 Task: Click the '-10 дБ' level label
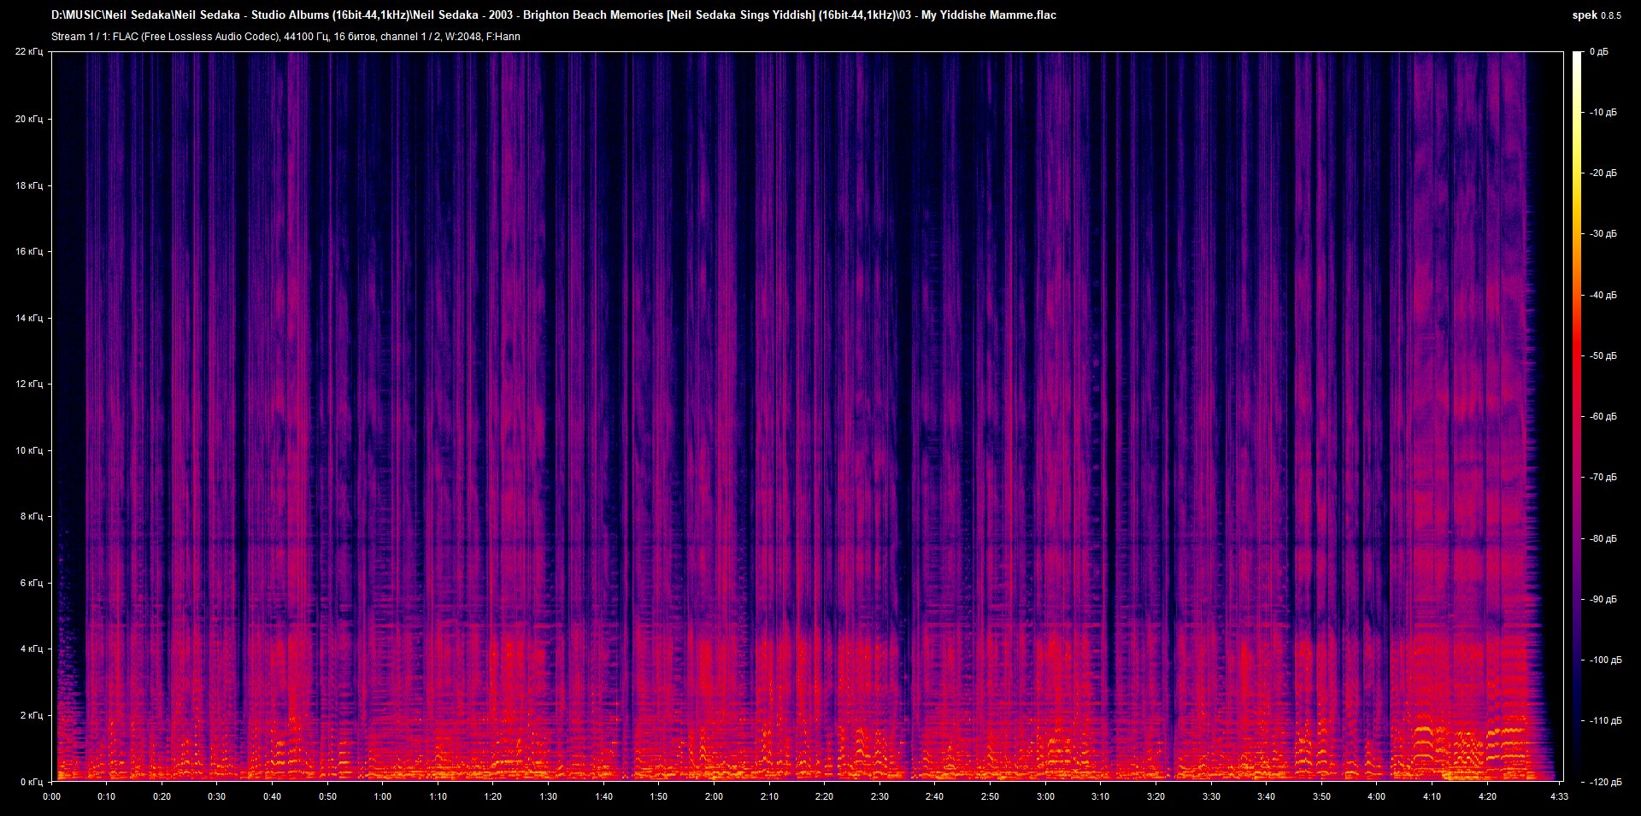point(1603,113)
